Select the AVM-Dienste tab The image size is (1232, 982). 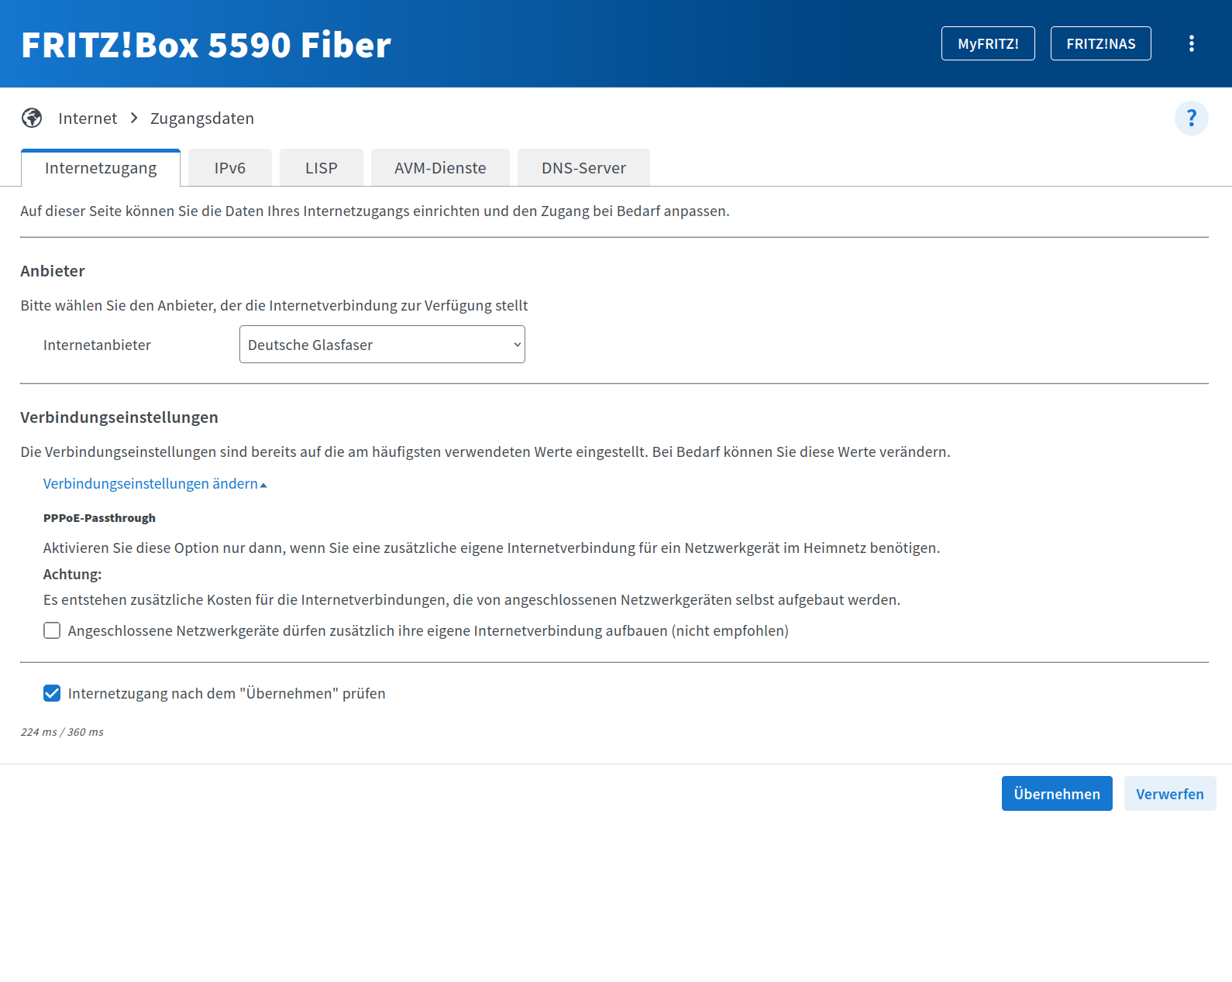(x=440, y=168)
